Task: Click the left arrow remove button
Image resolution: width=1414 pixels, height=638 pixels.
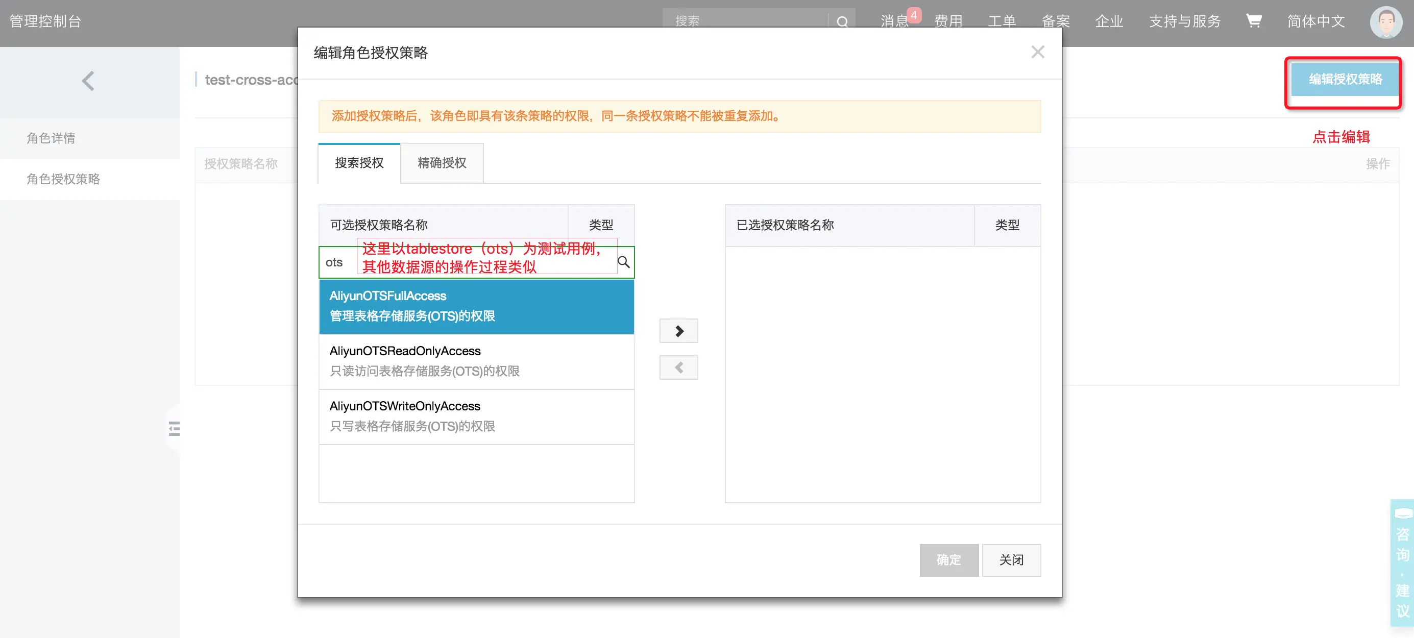Action: tap(678, 368)
